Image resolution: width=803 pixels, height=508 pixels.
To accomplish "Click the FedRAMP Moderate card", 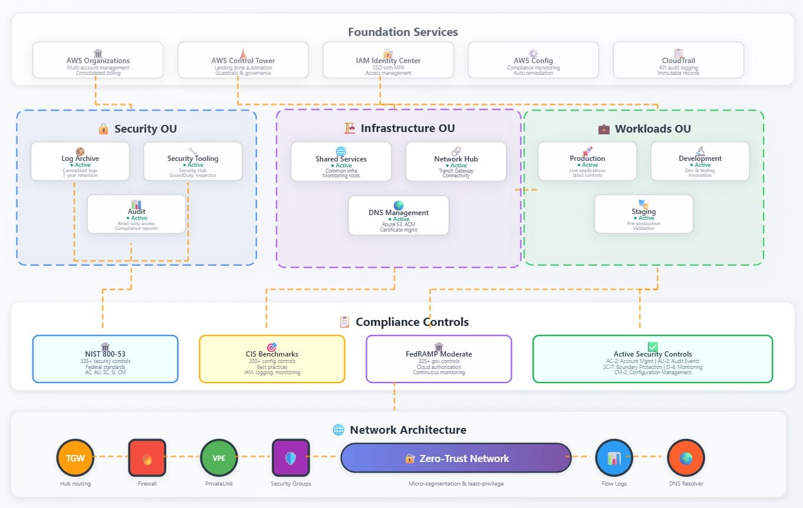I will tap(439, 359).
